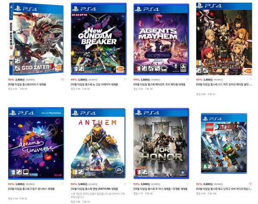Favorite the Sword Art Online Fatal Bullet item

(250, 80)
